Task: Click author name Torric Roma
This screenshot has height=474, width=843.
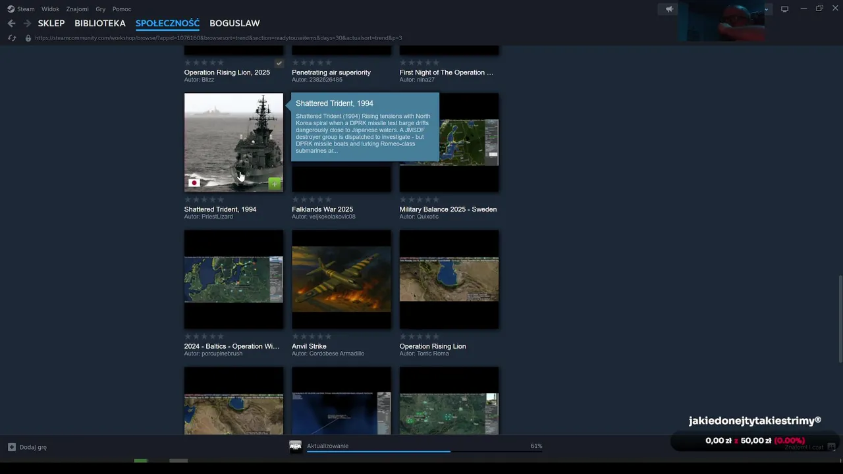Action: [433, 354]
